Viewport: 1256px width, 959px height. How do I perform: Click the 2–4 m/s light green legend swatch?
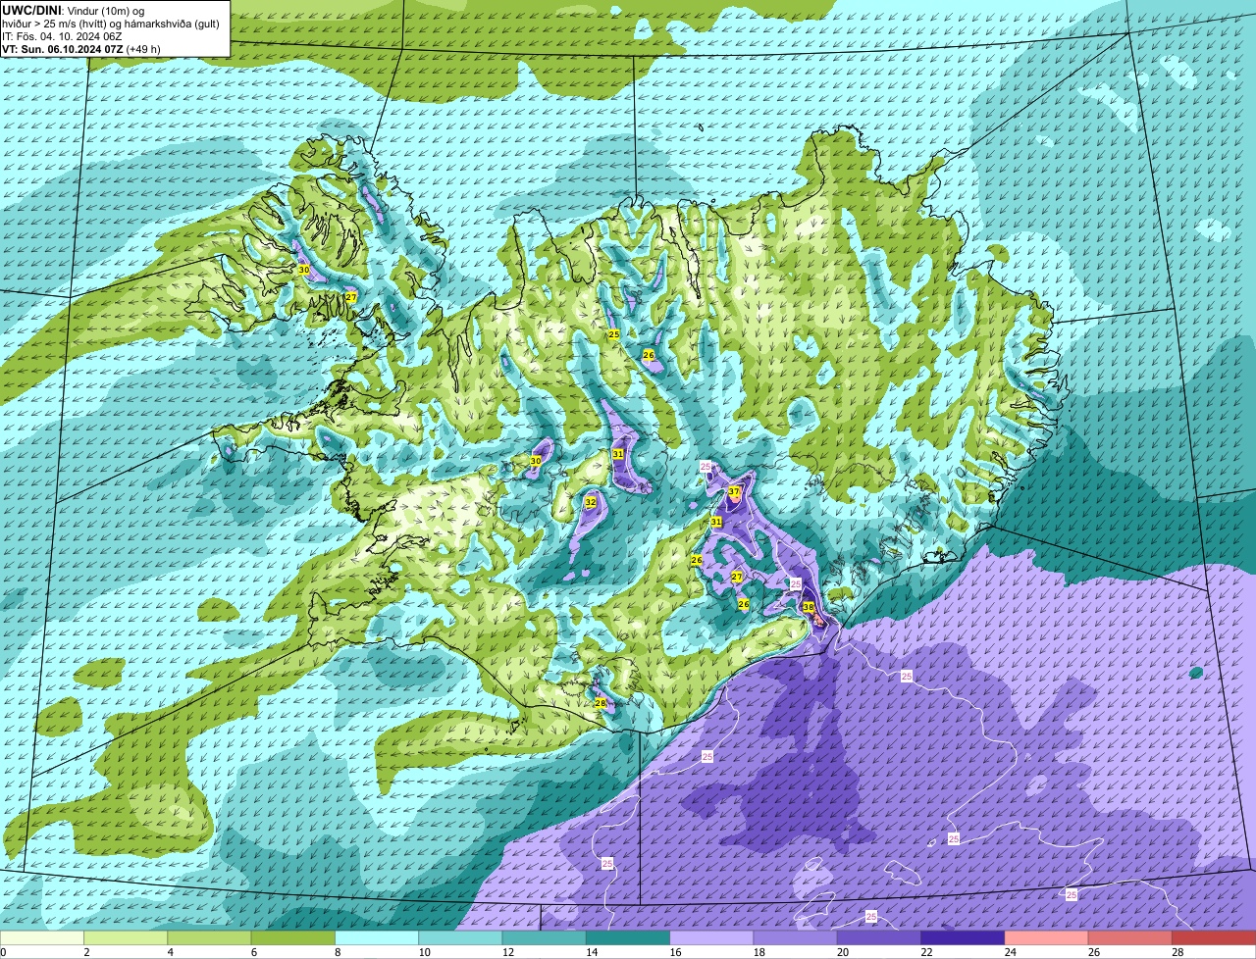tap(126, 938)
